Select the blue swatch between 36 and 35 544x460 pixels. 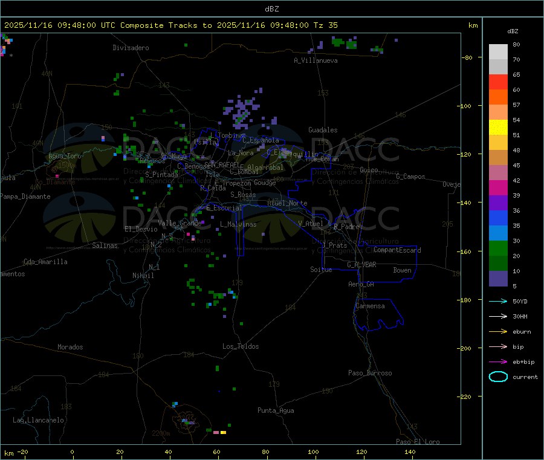[498, 218]
